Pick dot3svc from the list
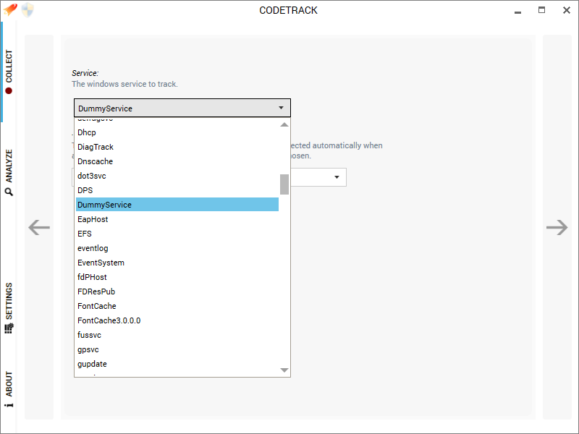Image resolution: width=579 pixels, height=434 pixels. point(177,176)
